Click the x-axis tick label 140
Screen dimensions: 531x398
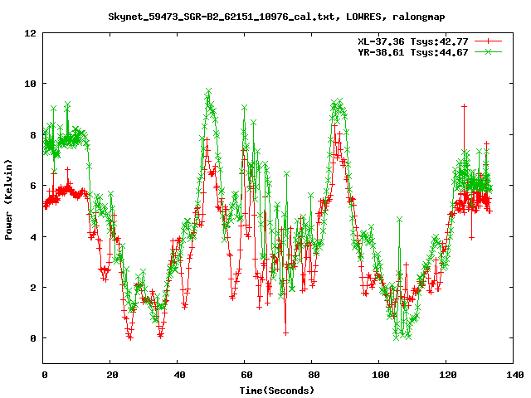(514, 375)
